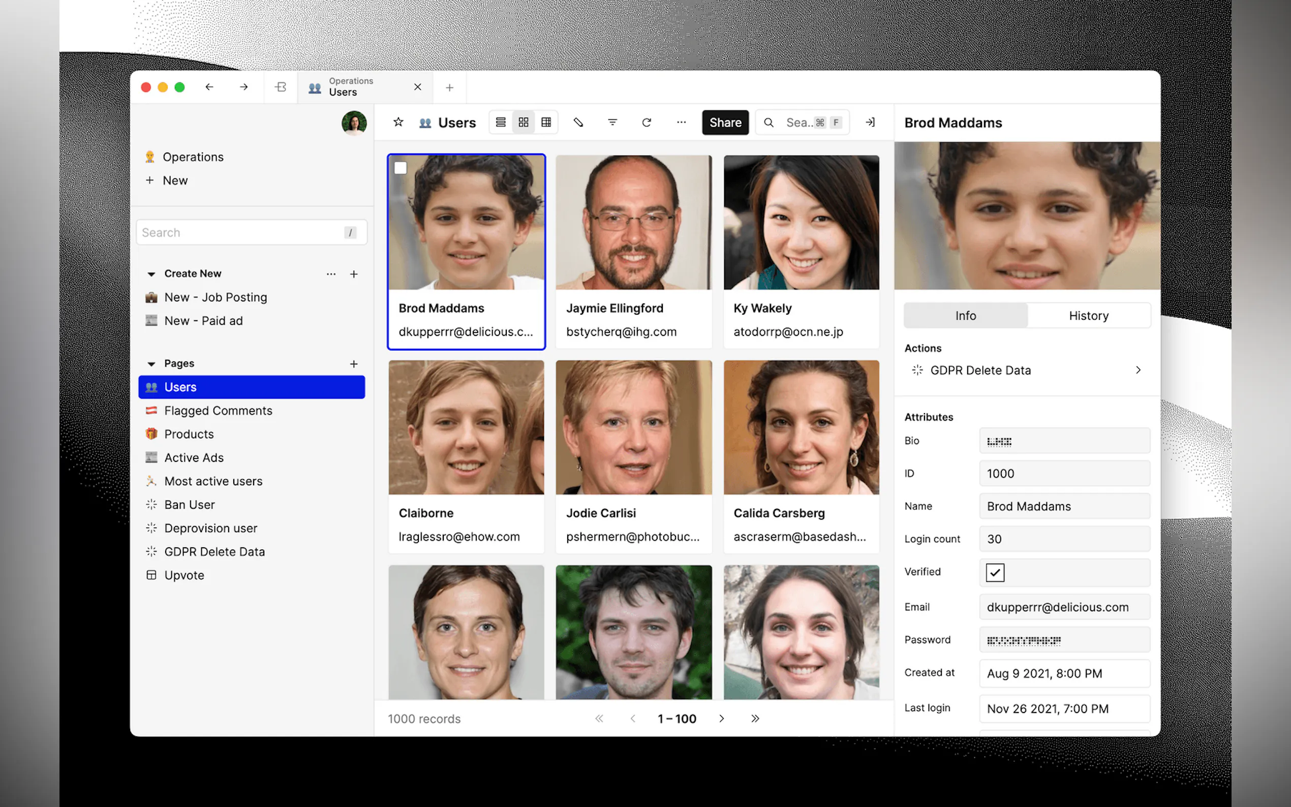
Task: Open the three-dot more options menu
Action: coord(681,122)
